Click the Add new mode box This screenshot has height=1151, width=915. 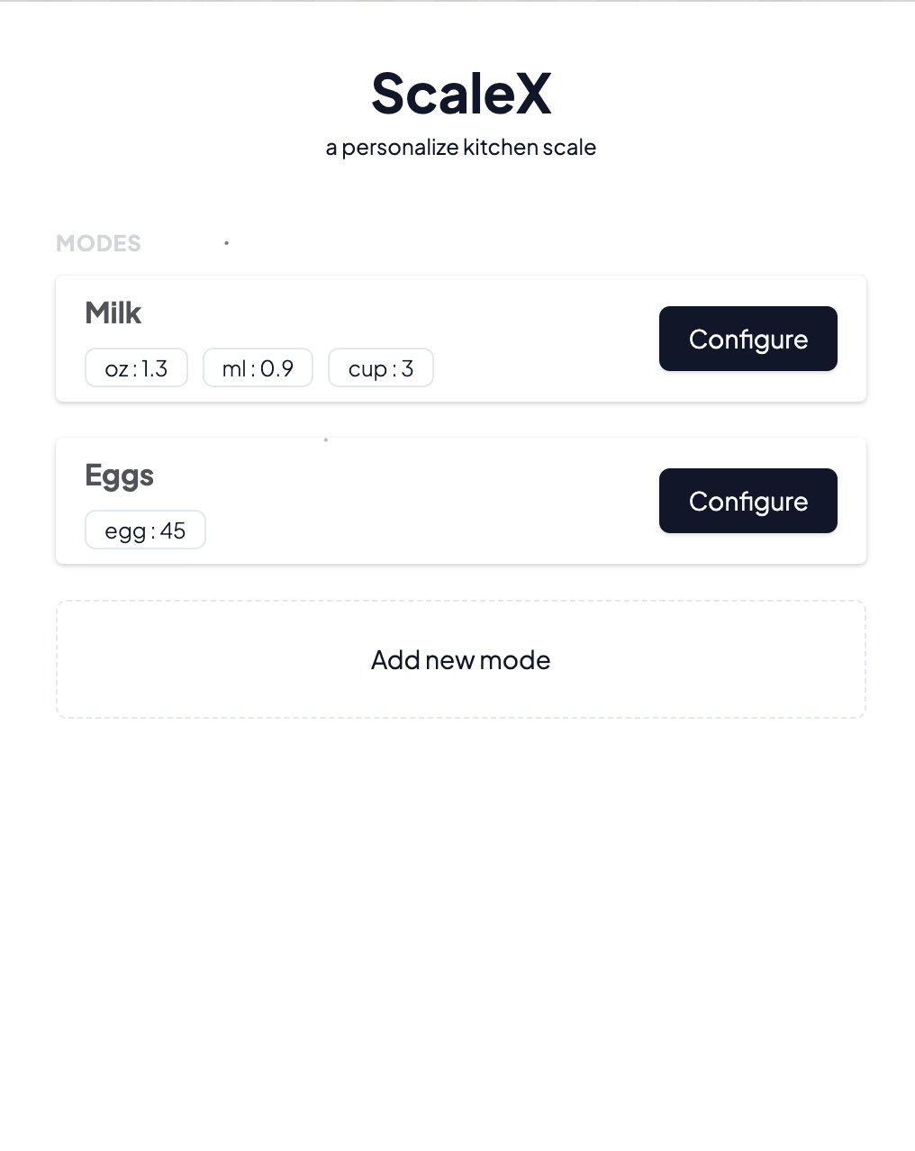click(460, 659)
